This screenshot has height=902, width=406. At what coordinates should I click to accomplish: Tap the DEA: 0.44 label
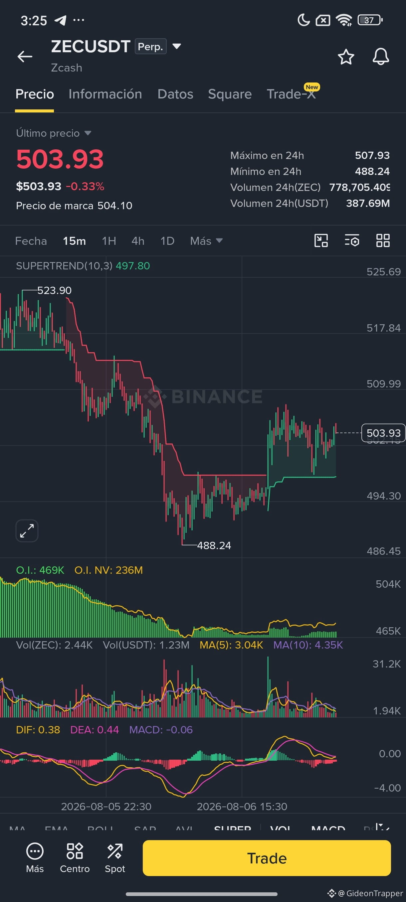[x=95, y=730]
